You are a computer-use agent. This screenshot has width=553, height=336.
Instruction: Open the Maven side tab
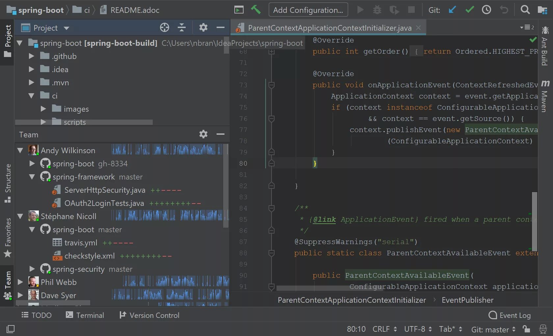[x=545, y=96]
